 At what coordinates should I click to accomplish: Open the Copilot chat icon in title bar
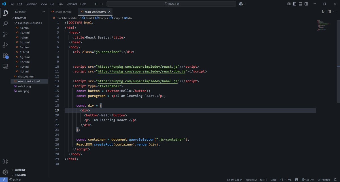241,4
